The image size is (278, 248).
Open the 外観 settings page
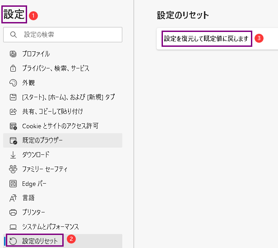click(x=28, y=83)
